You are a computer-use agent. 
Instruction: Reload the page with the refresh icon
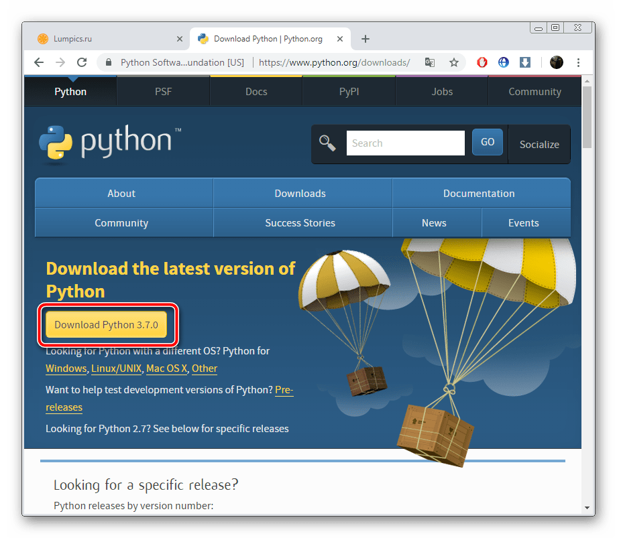82,62
